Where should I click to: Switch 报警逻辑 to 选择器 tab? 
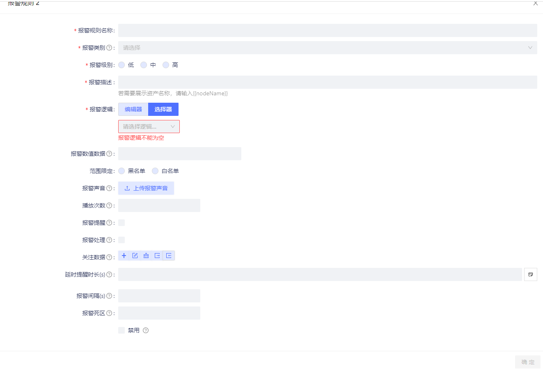click(x=163, y=109)
